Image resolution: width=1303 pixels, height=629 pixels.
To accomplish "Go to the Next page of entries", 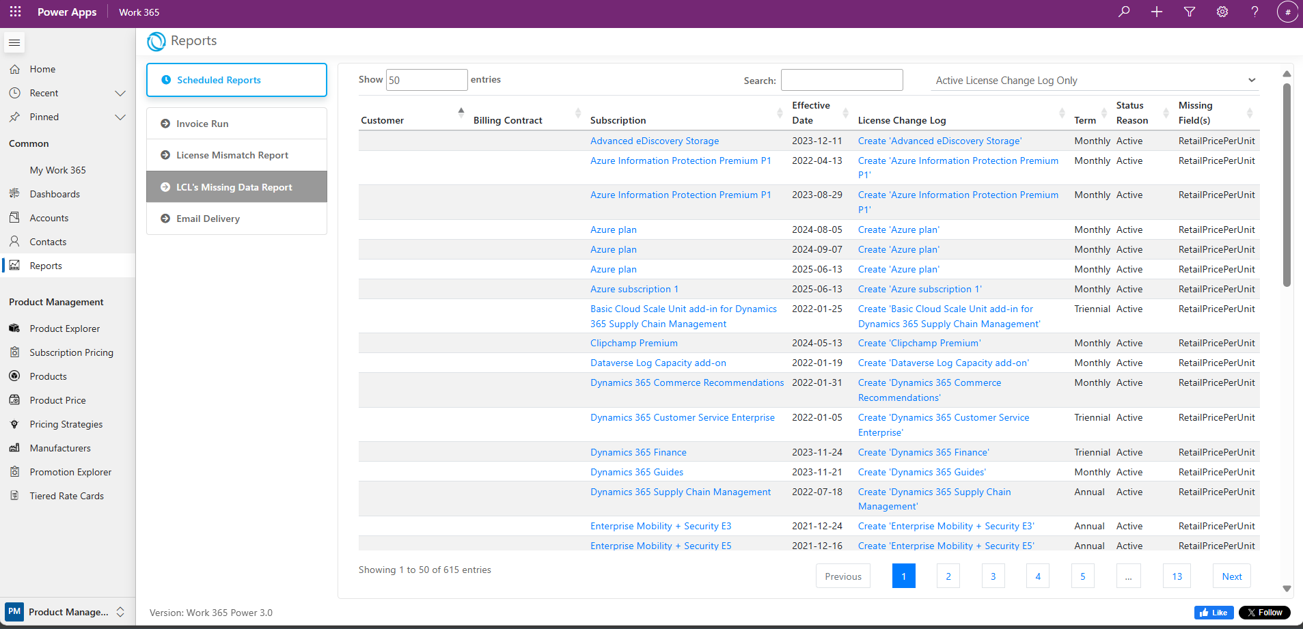I will coord(1232,576).
